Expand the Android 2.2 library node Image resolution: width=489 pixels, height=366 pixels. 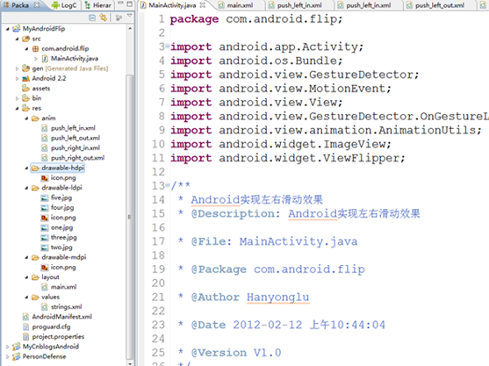18,79
